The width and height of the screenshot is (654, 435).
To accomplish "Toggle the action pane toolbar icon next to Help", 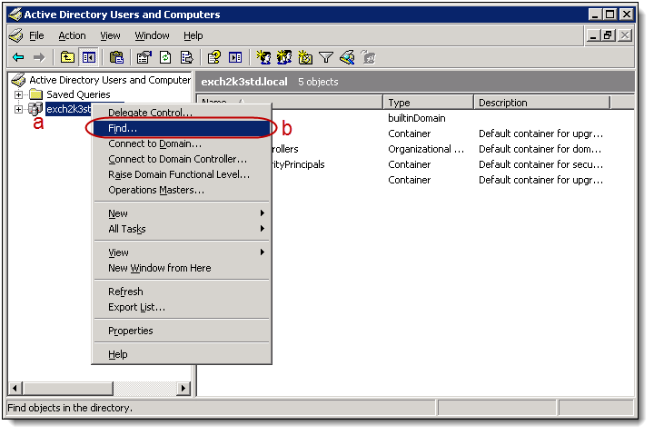I will pyautogui.click(x=235, y=57).
